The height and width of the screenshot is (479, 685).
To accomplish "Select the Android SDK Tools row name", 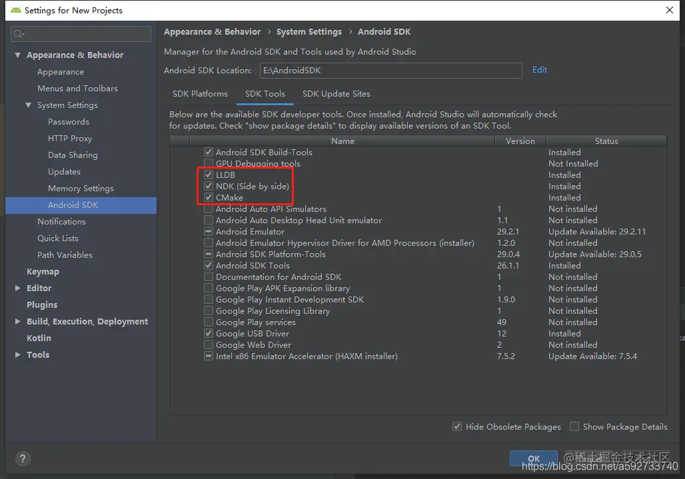I will (x=253, y=265).
